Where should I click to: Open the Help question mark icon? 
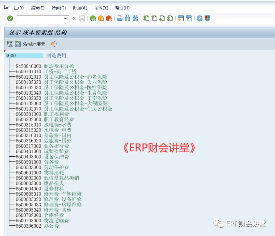click(200, 19)
